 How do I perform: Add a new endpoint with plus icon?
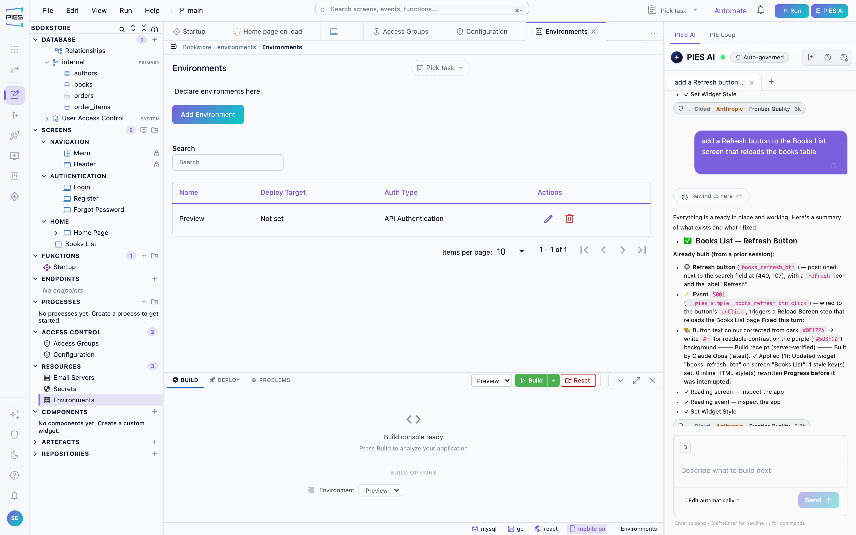click(155, 279)
